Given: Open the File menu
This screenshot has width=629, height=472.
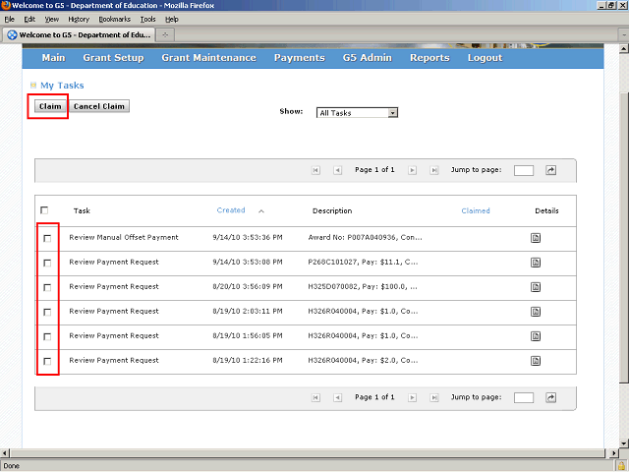Looking at the screenshot, I should 9,20.
